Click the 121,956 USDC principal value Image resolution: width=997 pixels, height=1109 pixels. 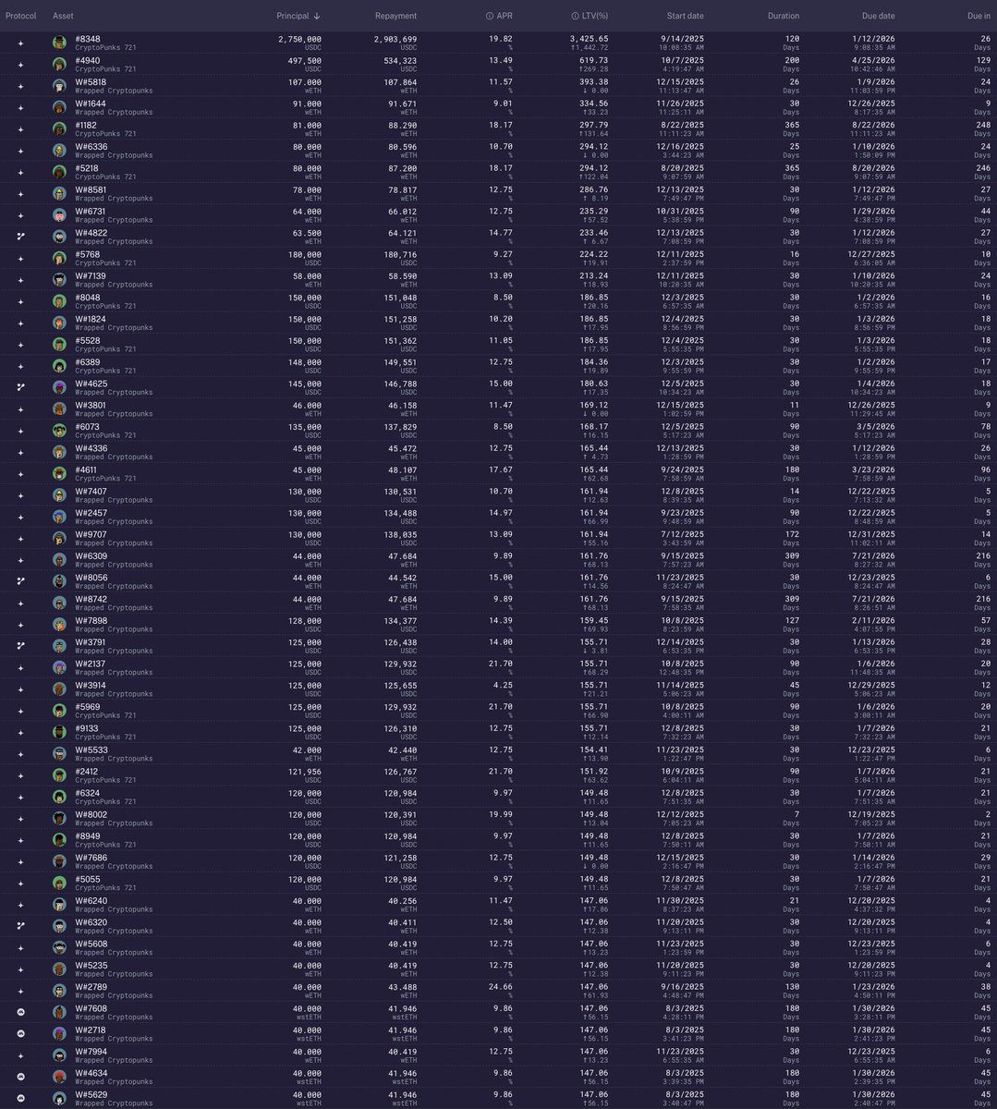pos(304,775)
